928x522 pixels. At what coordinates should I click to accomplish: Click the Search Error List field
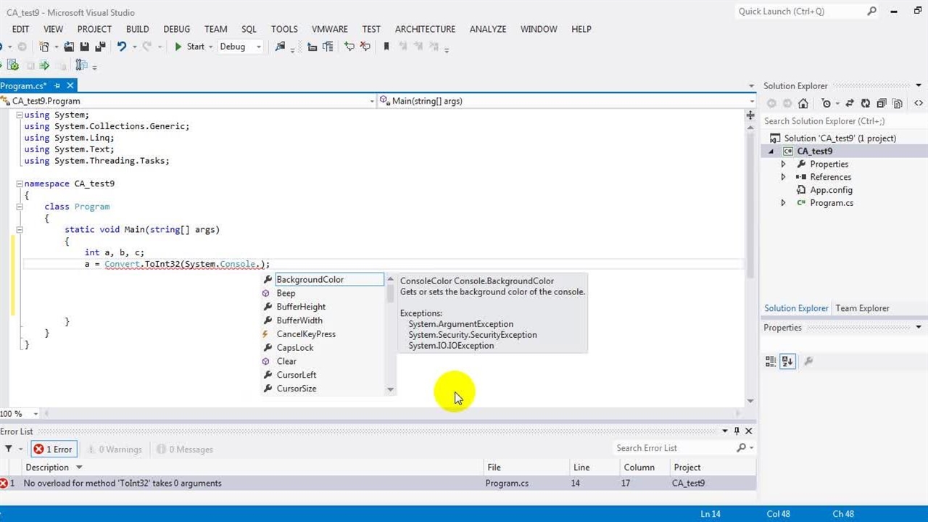(x=672, y=448)
